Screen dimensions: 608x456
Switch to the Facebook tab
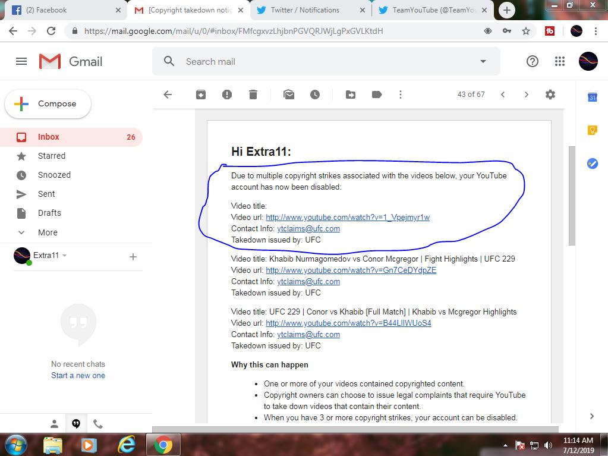coord(66,10)
